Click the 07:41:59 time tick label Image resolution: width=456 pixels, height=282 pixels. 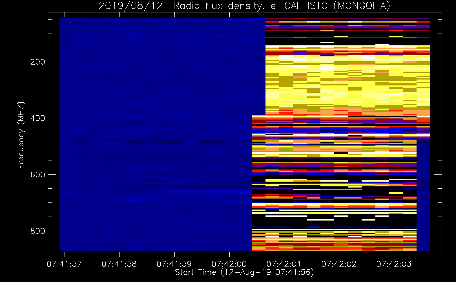pos(174,264)
